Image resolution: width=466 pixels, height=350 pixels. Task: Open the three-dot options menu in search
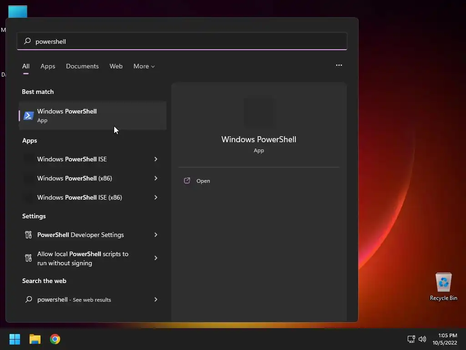pos(339,65)
